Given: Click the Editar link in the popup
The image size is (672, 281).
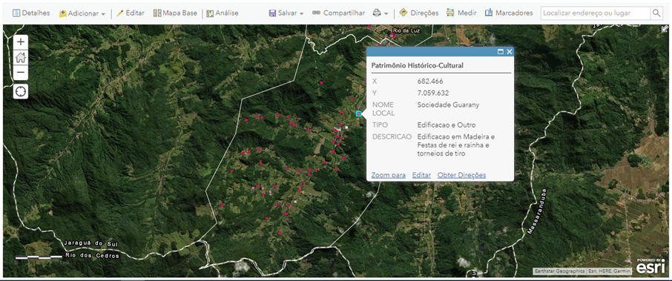Looking at the screenshot, I should tap(421, 175).
